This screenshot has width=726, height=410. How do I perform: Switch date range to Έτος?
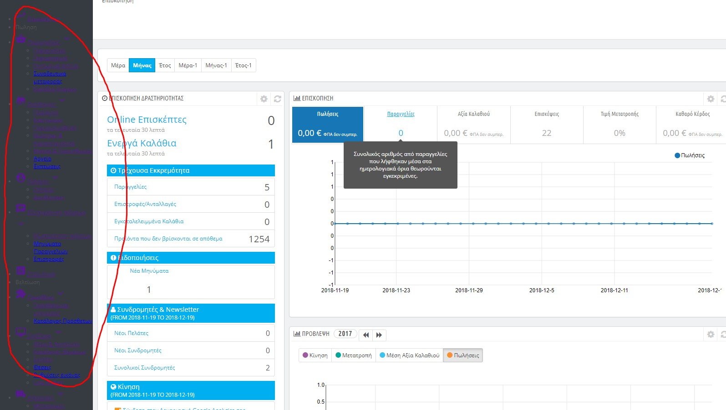165,65
